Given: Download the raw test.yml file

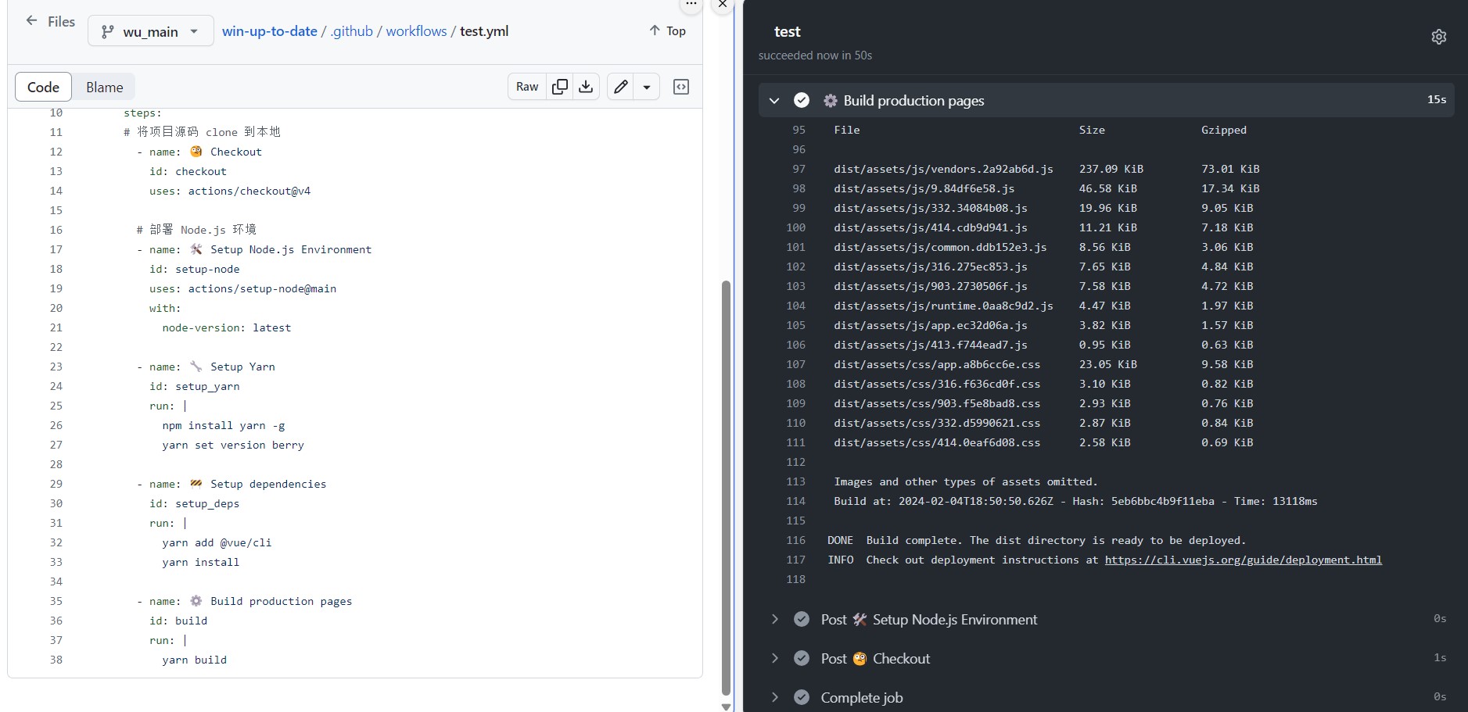Looking at the screenshot, I should point(586,87).
